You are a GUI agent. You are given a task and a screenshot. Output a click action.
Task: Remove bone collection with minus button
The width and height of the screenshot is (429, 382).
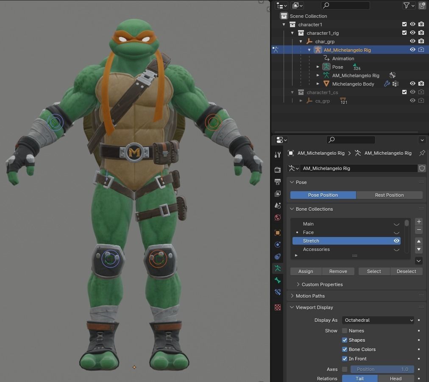click(419, 230)
